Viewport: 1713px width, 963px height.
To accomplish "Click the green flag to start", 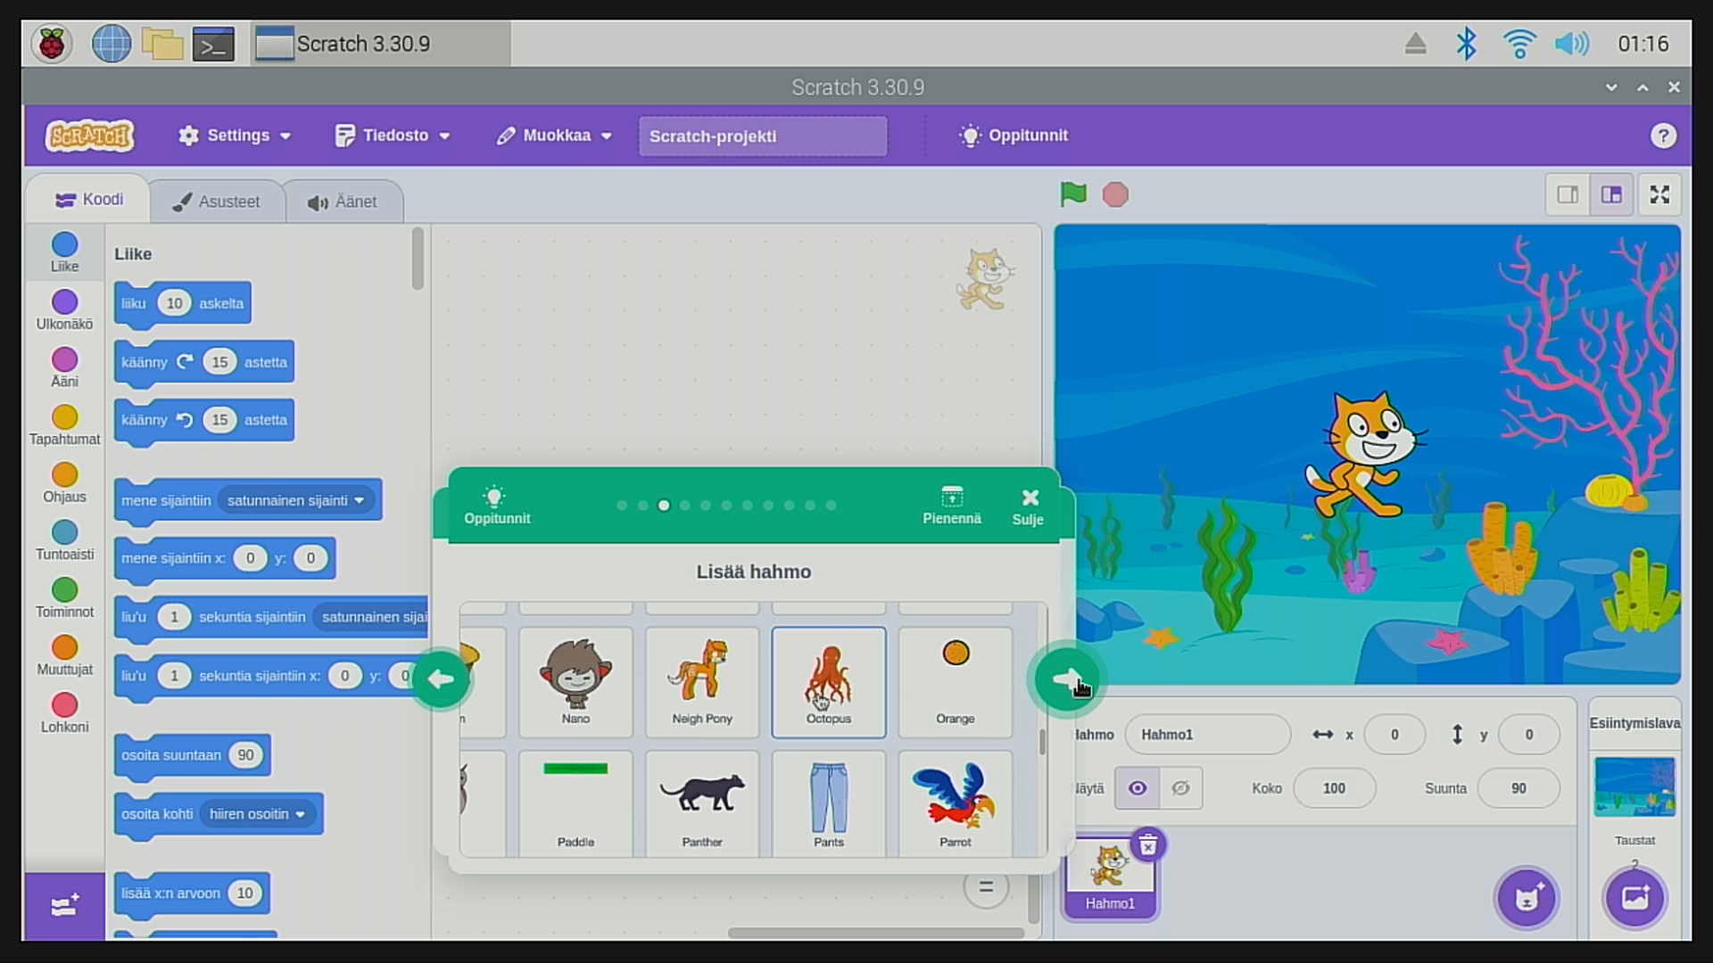I will pyautogui.click(x=1073, y=194).
